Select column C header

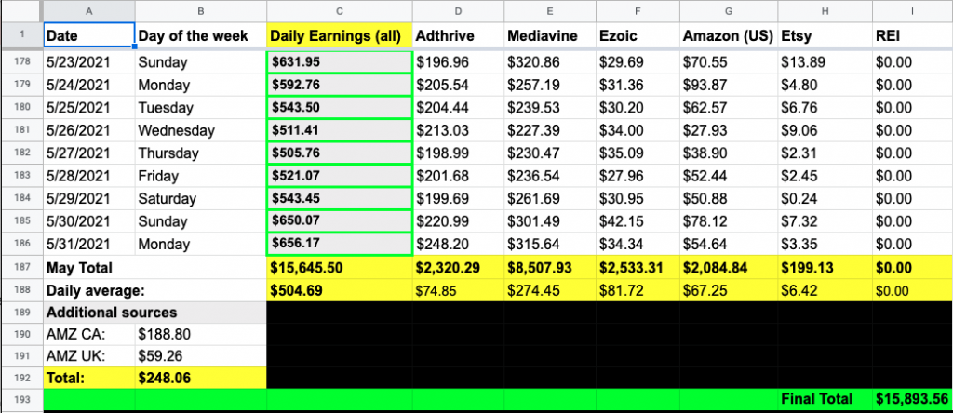340,10
